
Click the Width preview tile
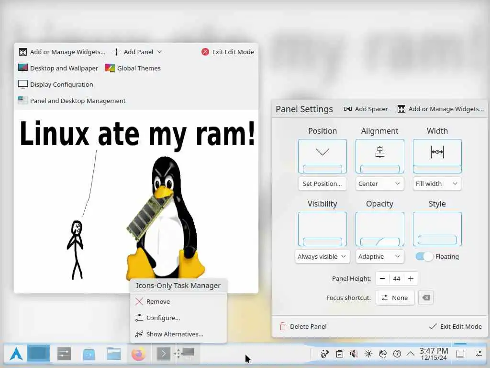437,156
